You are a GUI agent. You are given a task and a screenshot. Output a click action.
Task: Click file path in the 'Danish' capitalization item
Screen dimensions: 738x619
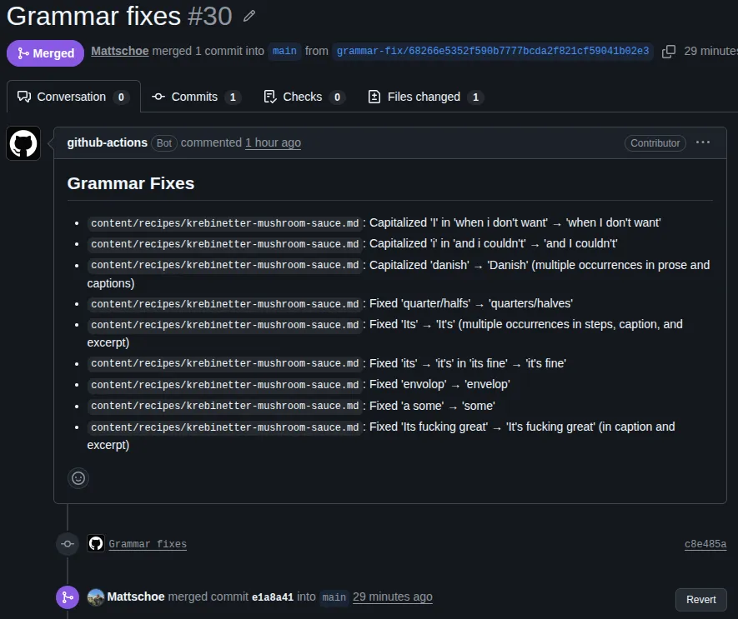(224, 265)
